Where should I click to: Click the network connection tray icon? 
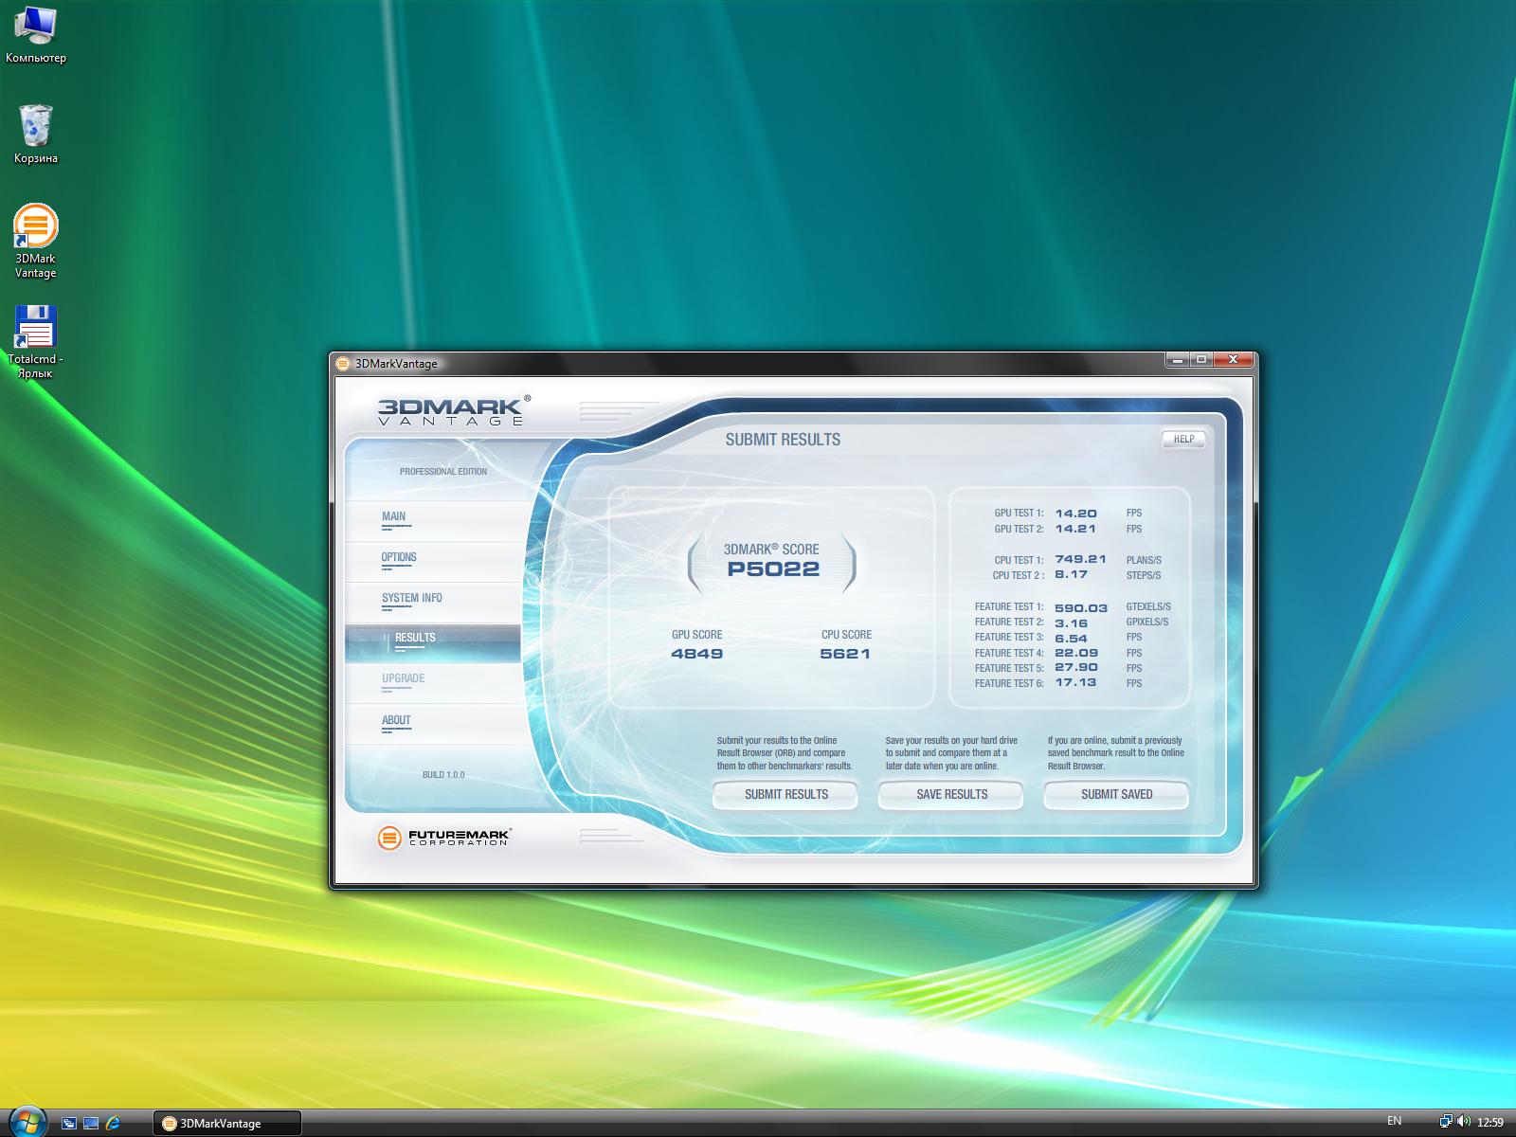(1446, 1122)
